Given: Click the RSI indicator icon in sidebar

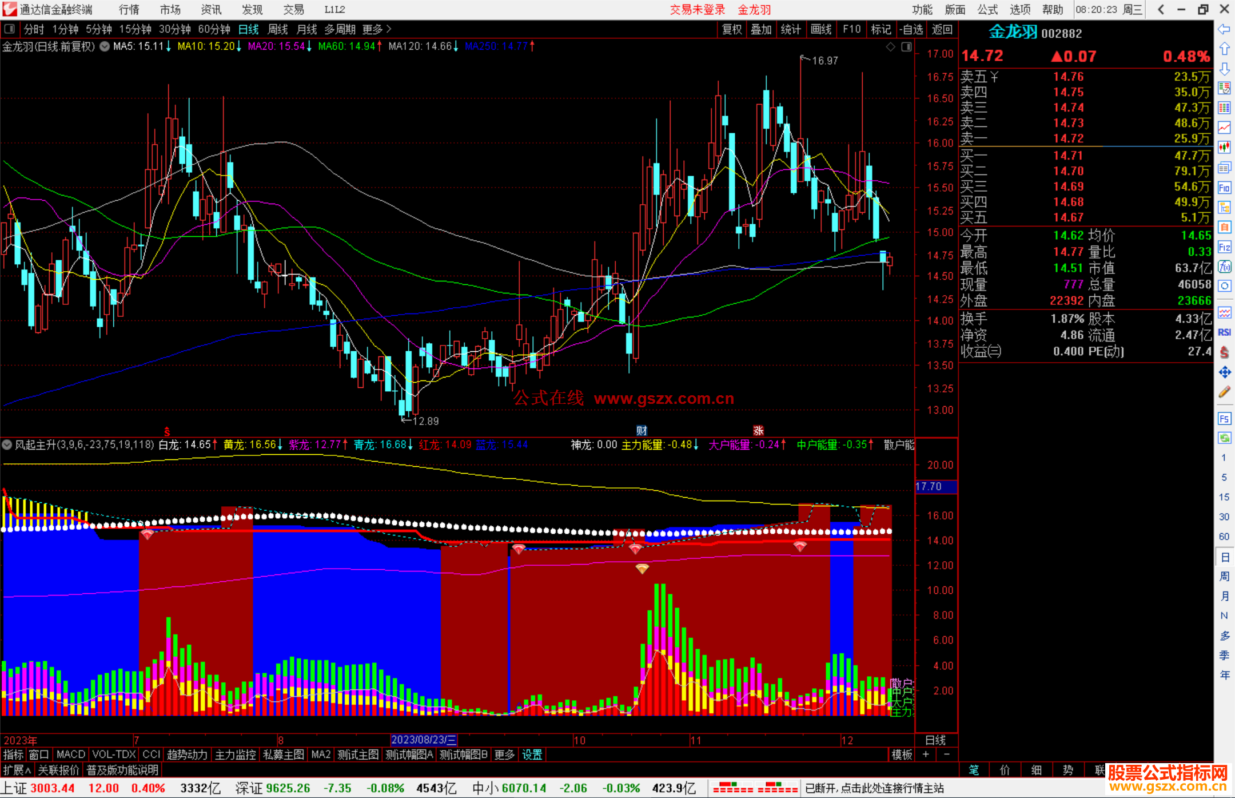Looking at the screenshot, I should (x=1224, y=332).
